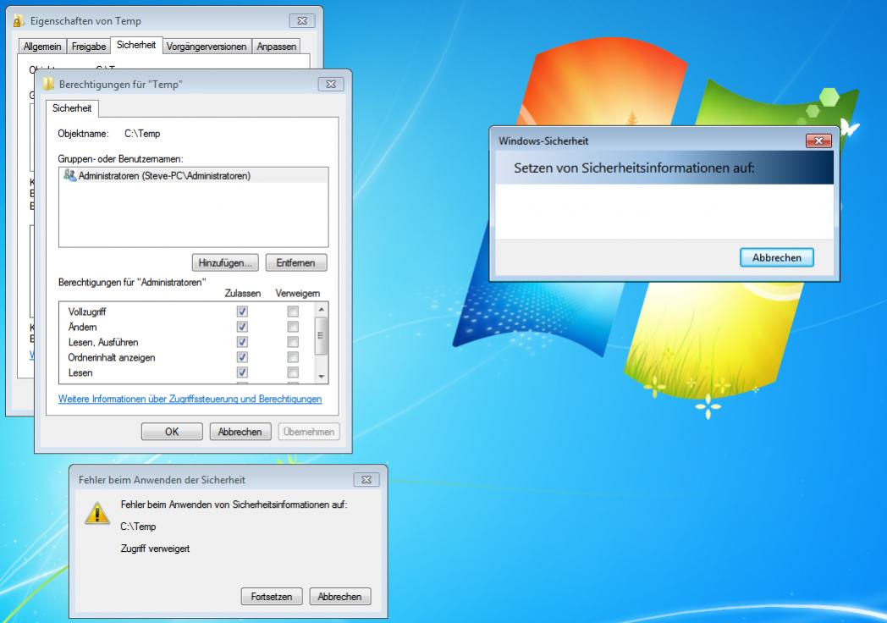Click Zugriff verweigert message text
The image size is (887, 623).
(155, 549)
